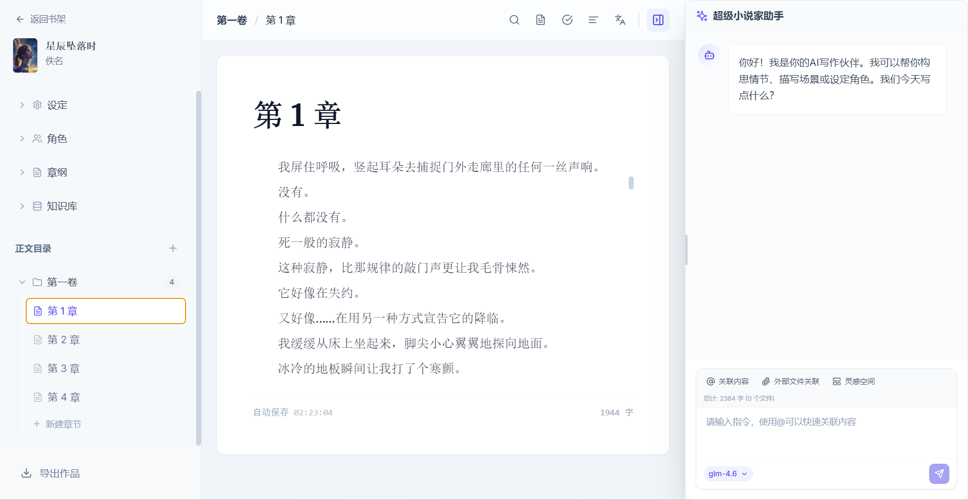The height and width of the screenshot is (500, 968).
Task: Click the 关联内容 mention icon
Action: [711, 382]
